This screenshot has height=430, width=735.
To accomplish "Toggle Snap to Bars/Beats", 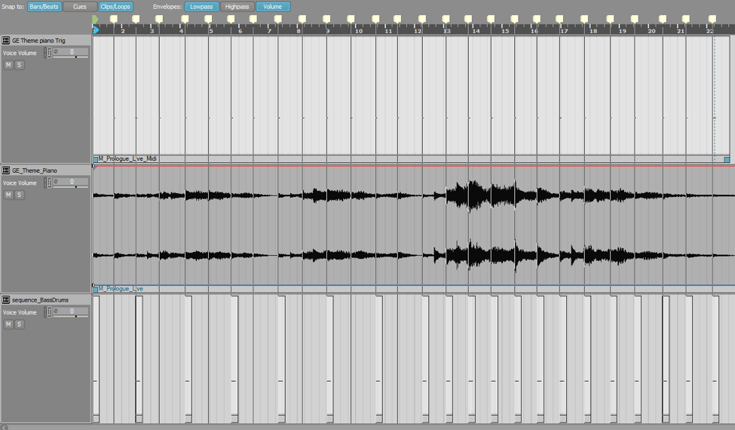I will tap(44, 7).
